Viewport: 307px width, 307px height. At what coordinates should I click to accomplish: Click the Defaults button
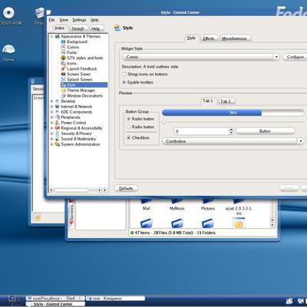point(126,188)
